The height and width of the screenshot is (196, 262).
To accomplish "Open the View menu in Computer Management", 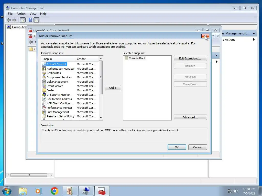I will coord(33,14).
